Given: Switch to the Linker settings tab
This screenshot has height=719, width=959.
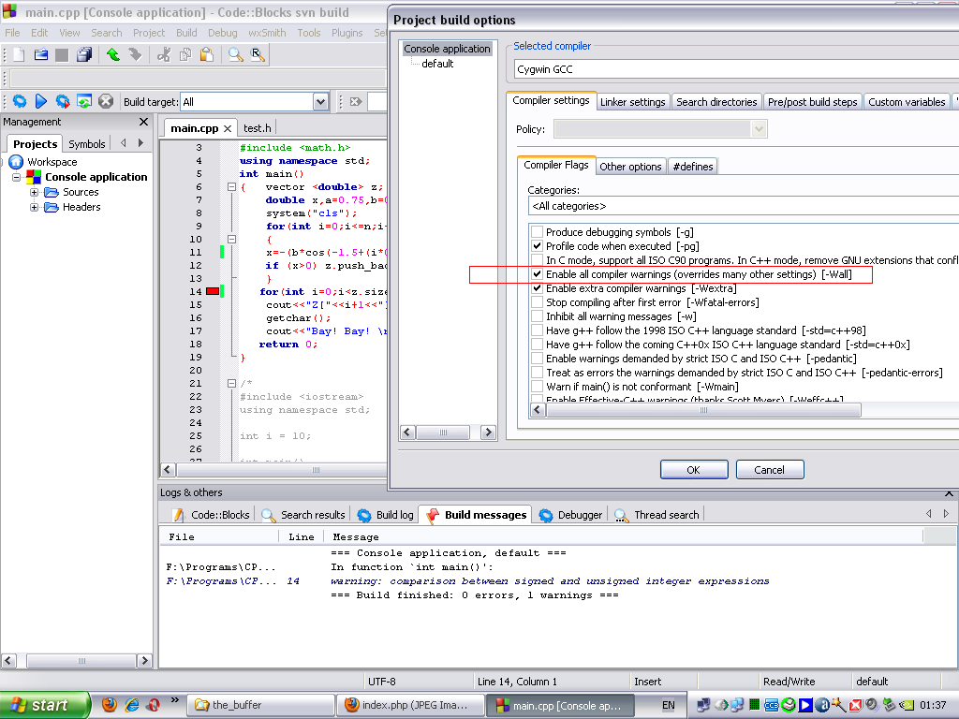Looking at the screenshot, I should (632, 102).
